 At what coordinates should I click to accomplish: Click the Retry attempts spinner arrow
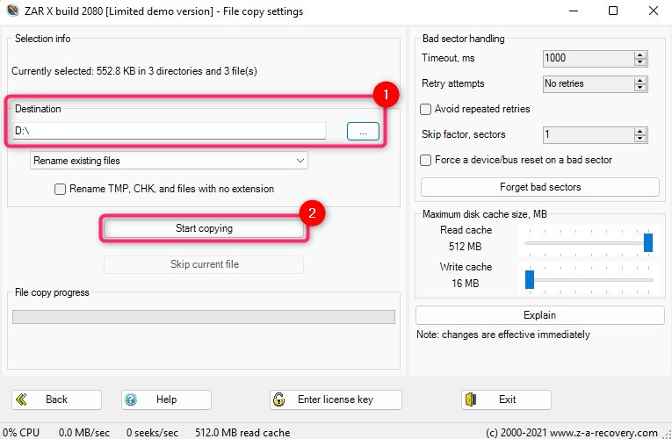tap(640, 84)
